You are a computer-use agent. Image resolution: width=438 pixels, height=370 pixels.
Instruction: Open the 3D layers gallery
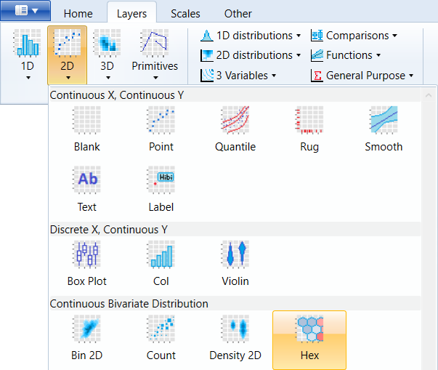tap(108, 55)
